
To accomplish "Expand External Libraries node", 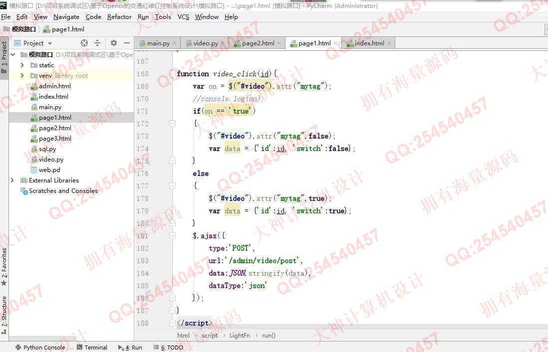I will 12,180.
